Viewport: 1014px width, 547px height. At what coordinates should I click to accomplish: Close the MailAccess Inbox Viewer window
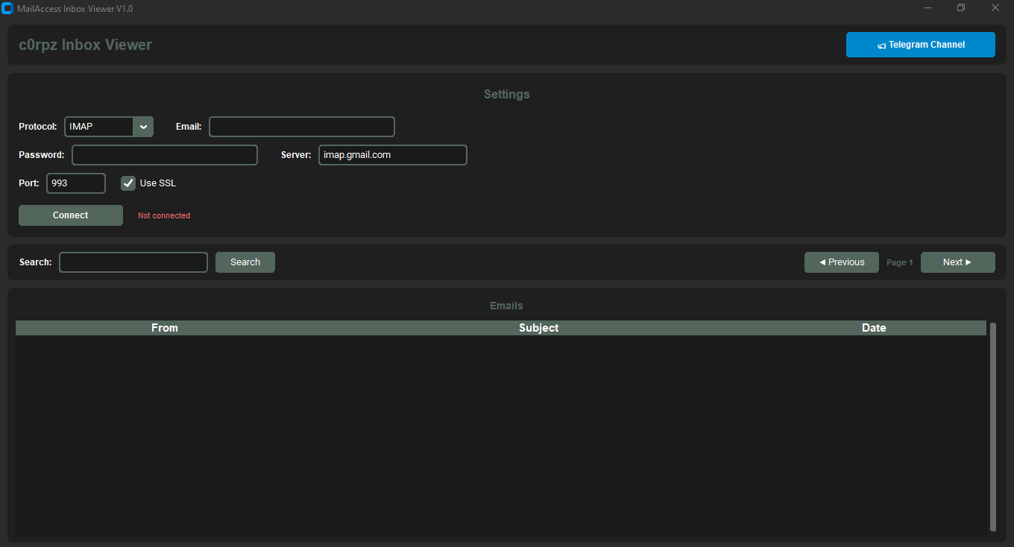995,8
